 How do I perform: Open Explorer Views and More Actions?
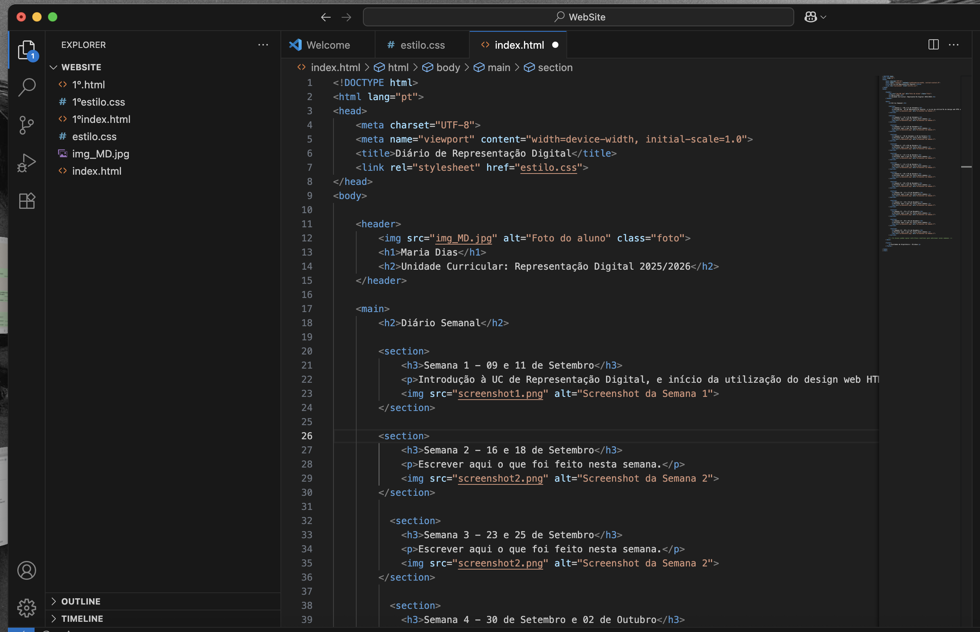pyautogui.click(x=263, y=45)
